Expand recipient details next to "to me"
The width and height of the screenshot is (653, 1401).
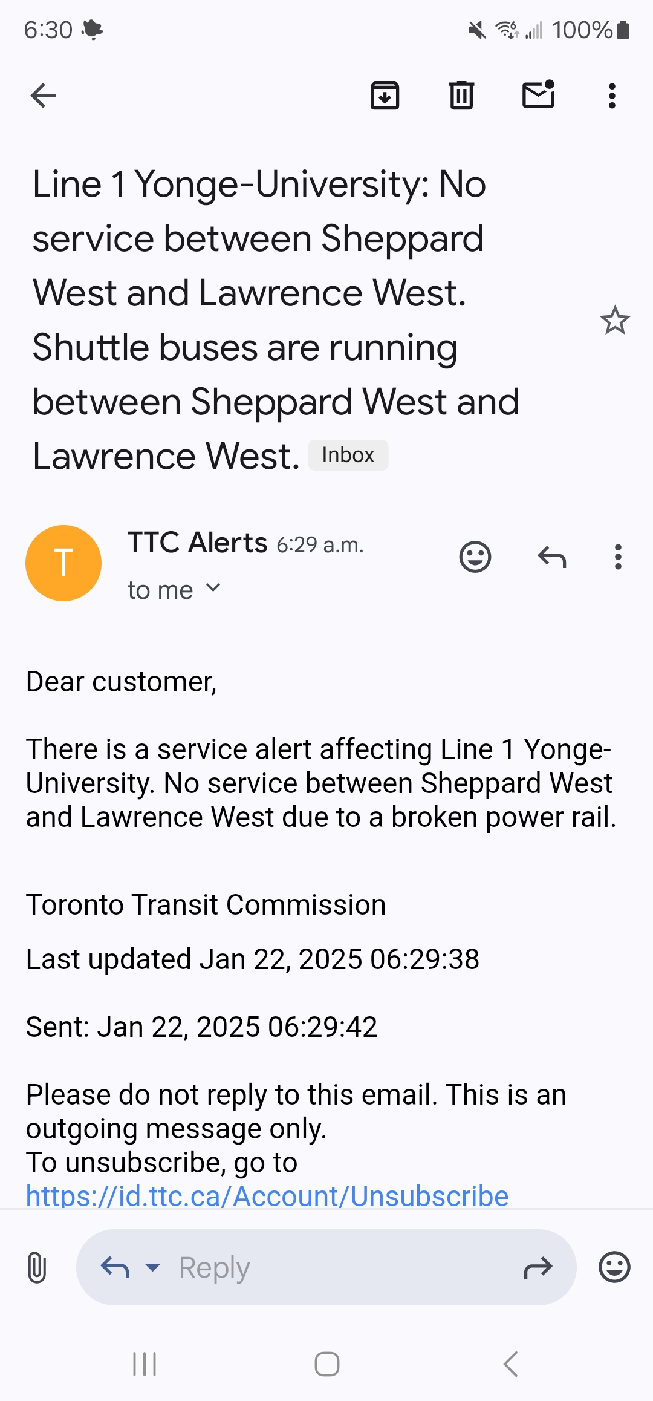(213, 588)
